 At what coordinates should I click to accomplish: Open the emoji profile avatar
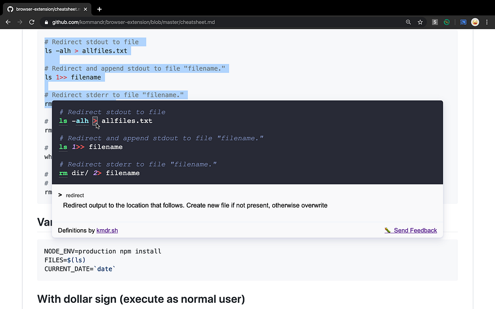click(x=475, y=22)
